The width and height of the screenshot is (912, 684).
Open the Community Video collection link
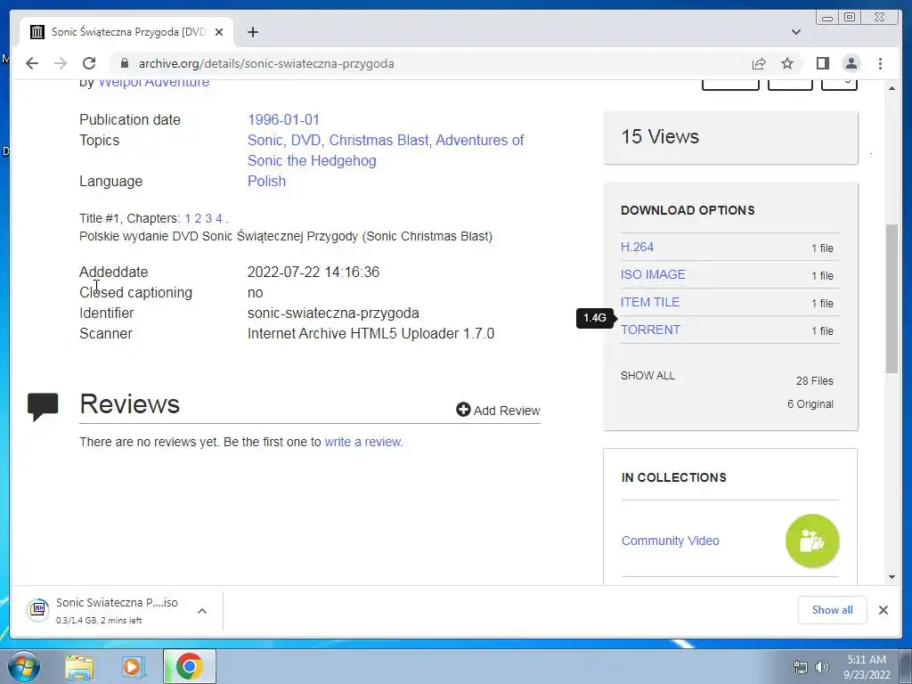671,541
